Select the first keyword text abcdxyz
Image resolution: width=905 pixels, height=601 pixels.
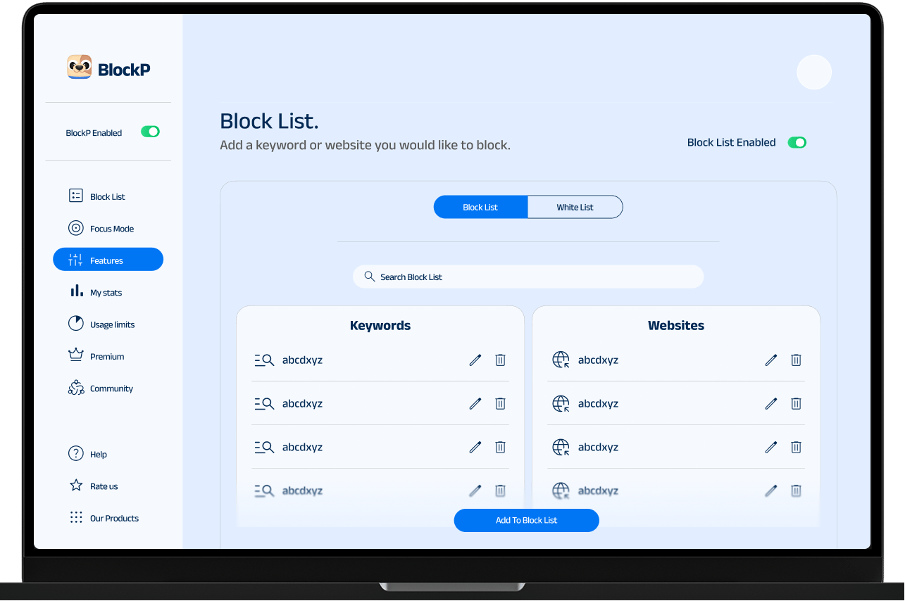[302, 360]
